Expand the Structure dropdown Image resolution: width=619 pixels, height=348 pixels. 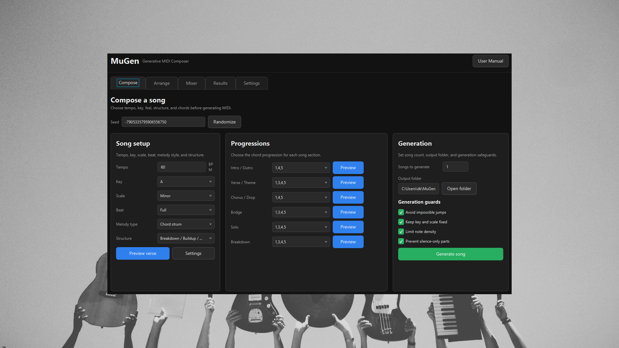point(186,238)
